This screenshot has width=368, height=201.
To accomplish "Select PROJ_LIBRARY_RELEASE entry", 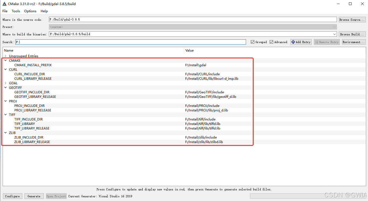I will (33, 110).
